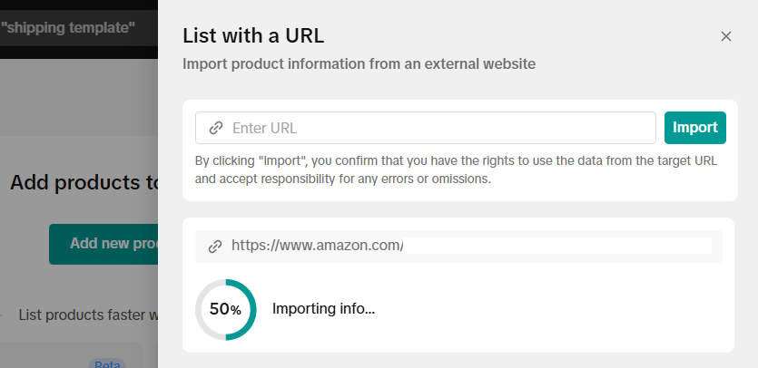
Task: Close the List with a URL panel
Action: click(x=725, y=36)
